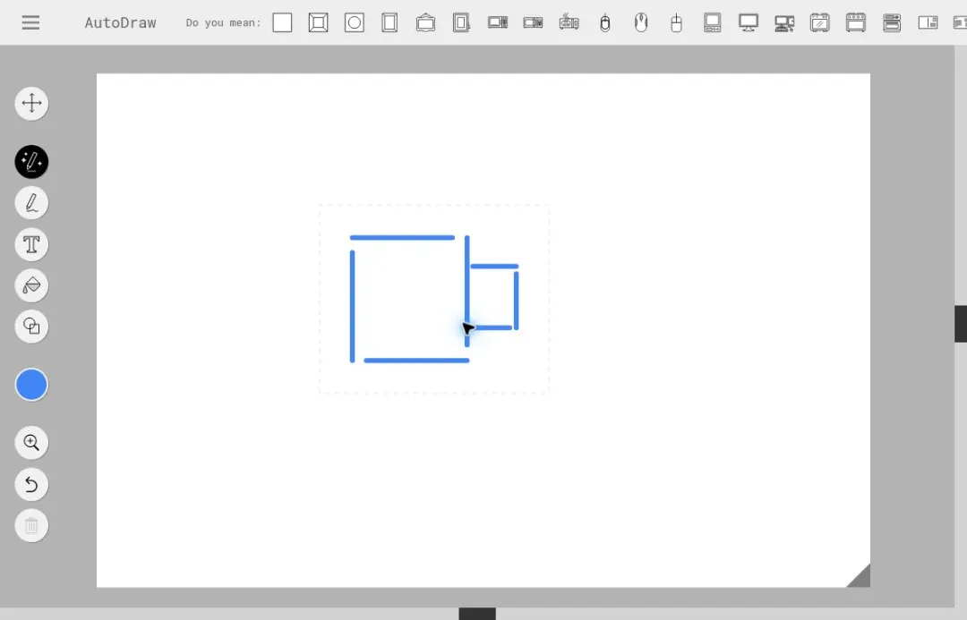Choose the standing photo frame suggestion
Screen dimensions: 967x620
click(x=461, y=22)
